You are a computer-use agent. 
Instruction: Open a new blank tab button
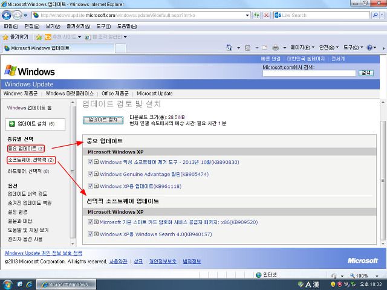[121, 48]
